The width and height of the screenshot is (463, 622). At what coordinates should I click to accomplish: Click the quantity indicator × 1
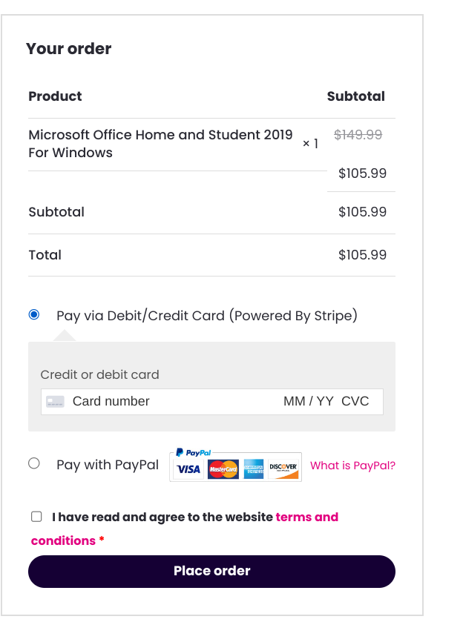[x=311, y=143]
